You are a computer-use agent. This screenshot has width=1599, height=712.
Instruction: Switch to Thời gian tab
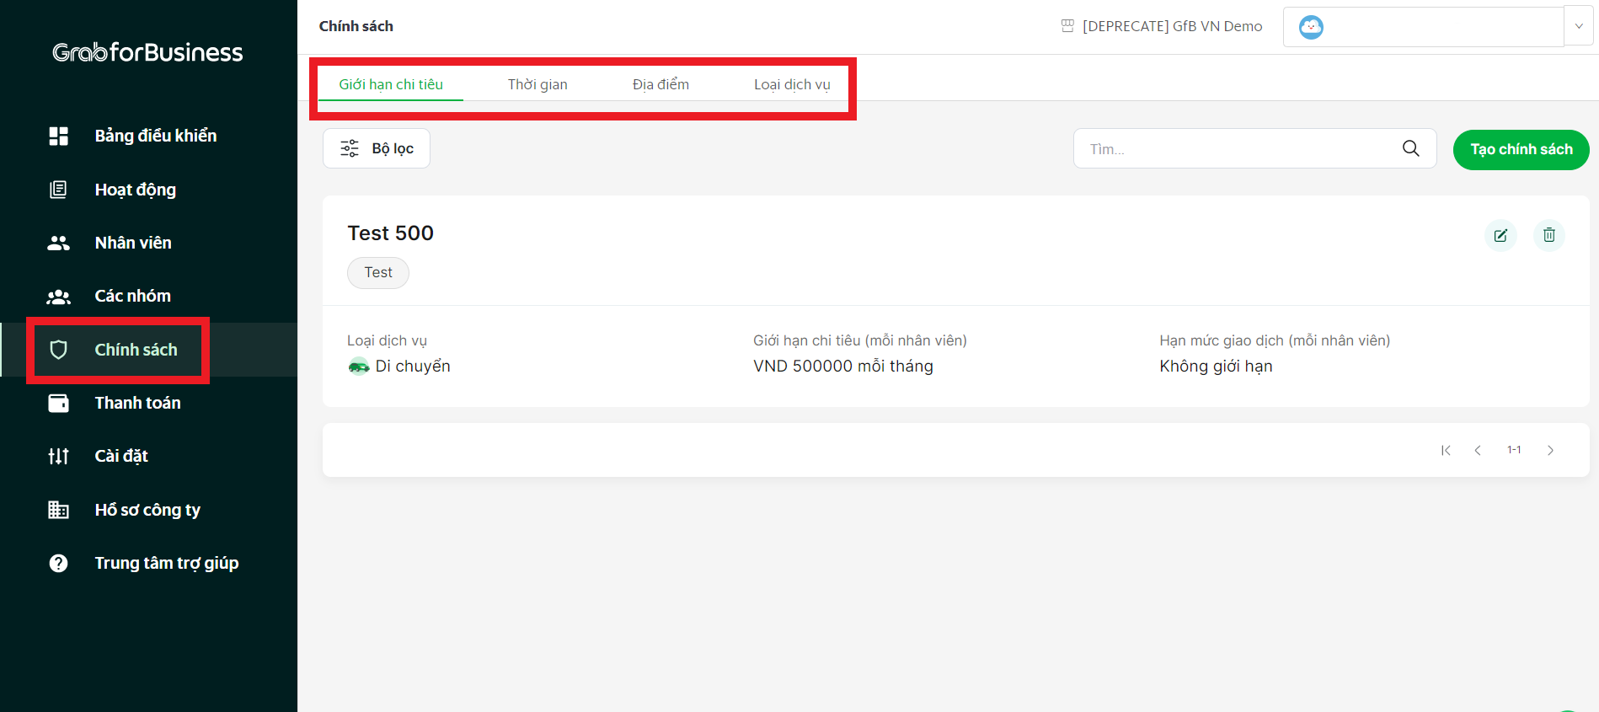[x=537, y=84]
